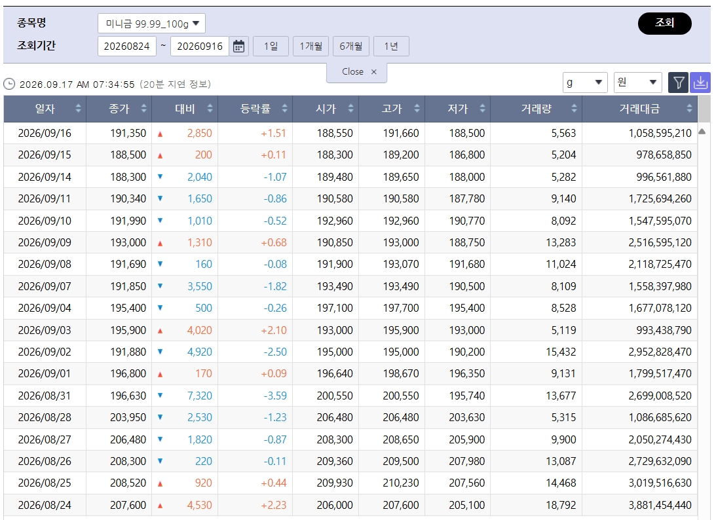Click the 2026/09/14 date cell
This screenshot has height=520, width=716.
coord(45,177)
